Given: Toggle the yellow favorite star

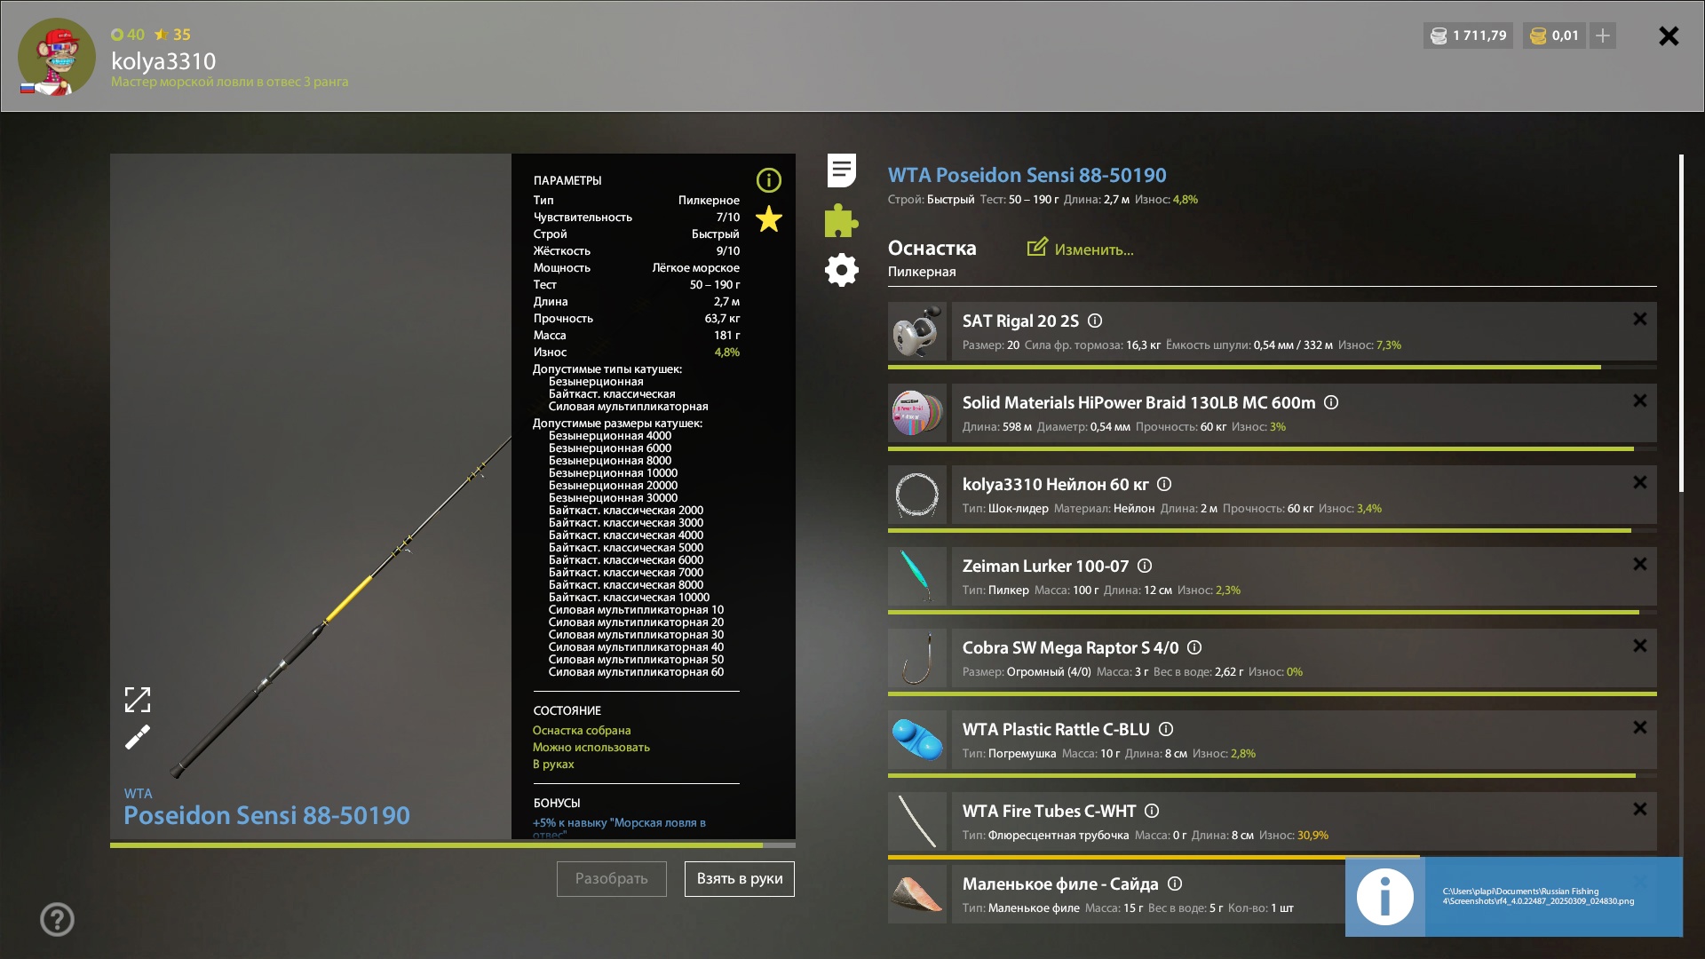Looking at the screenshot, I should 768,218.
